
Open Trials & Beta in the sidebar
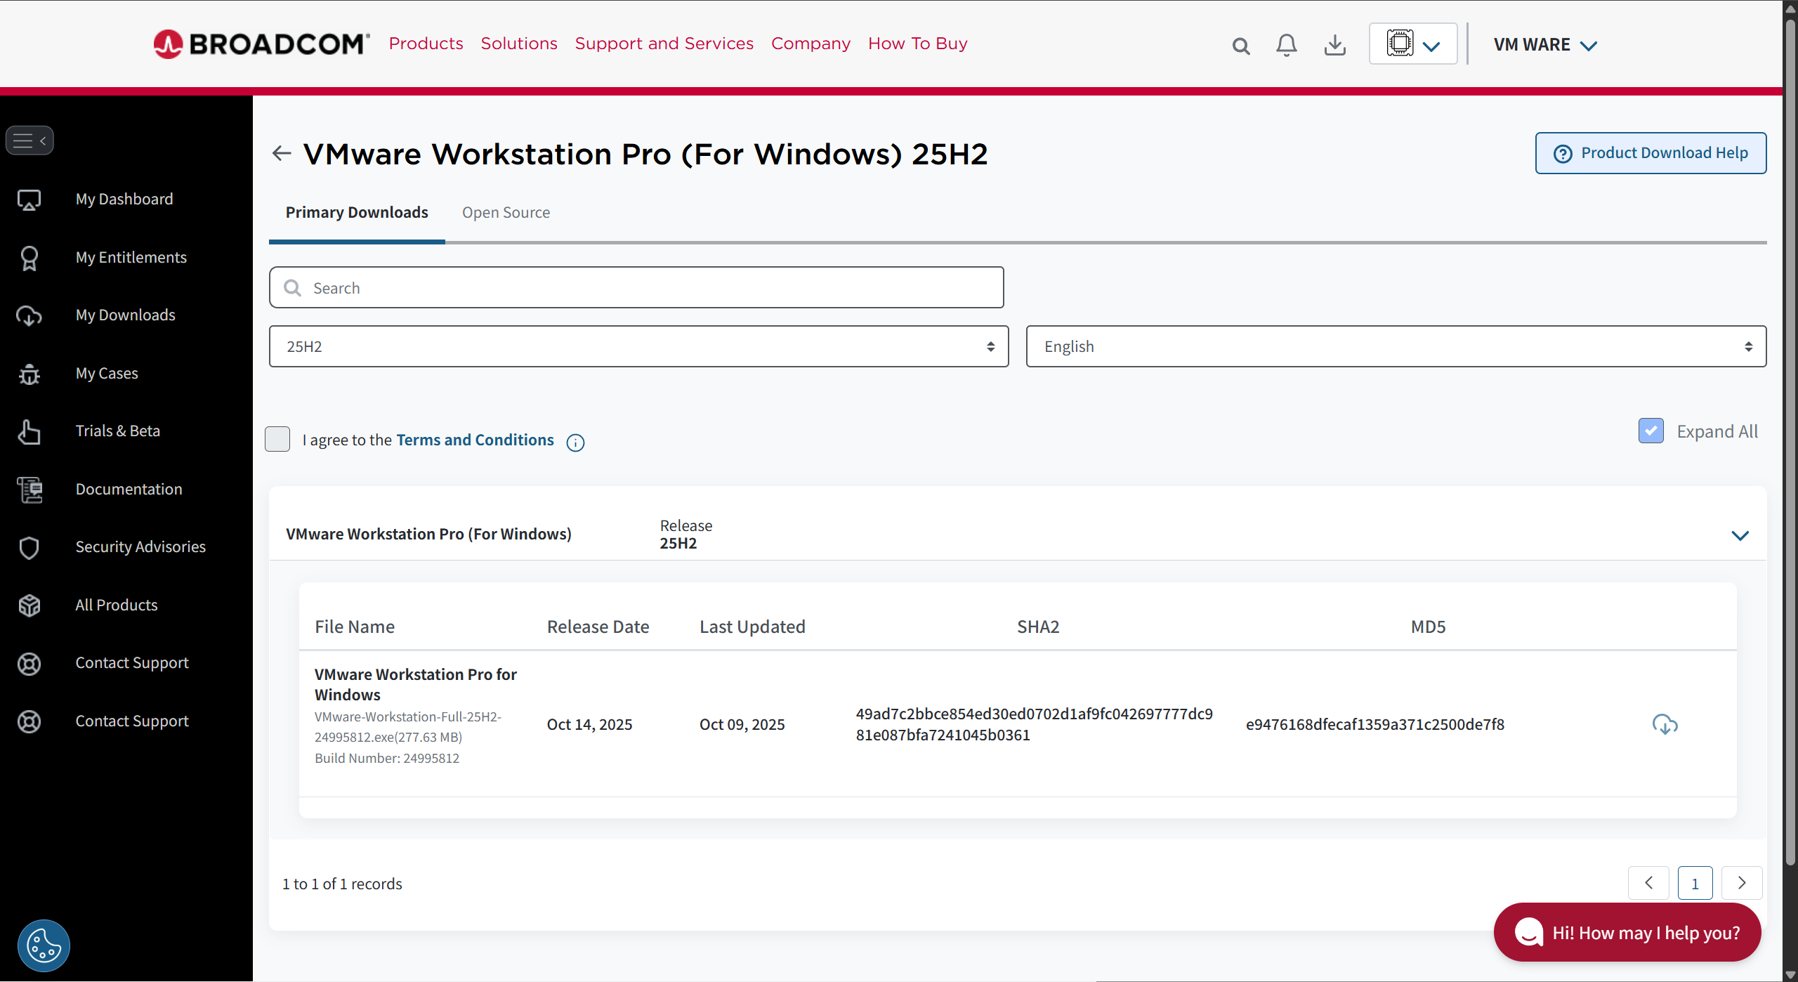(x=117, y=431)
